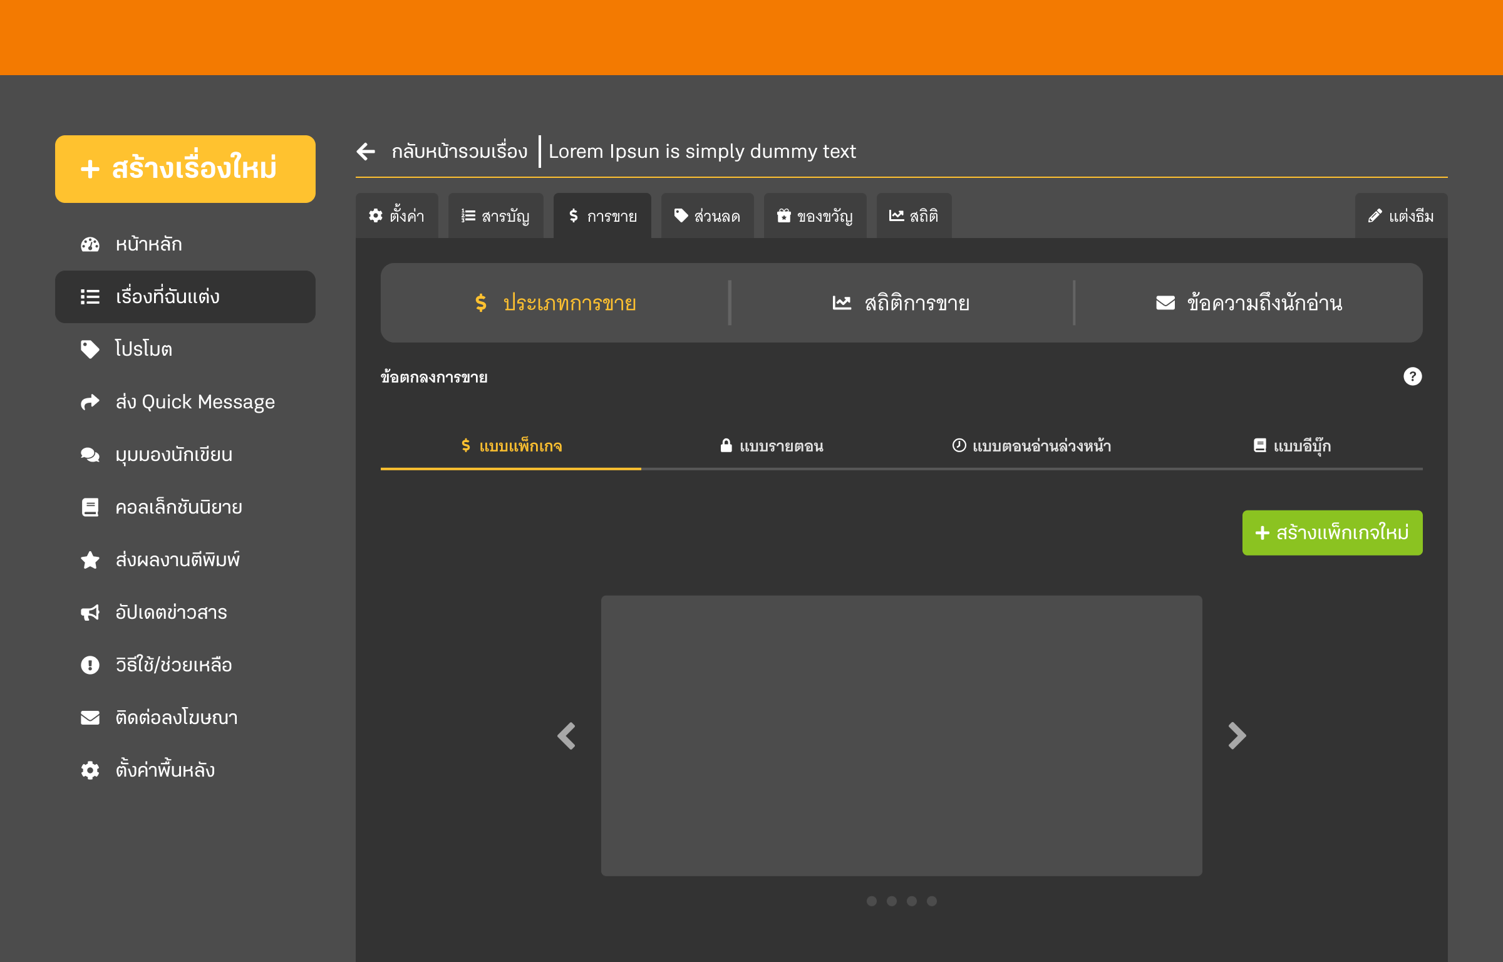Switch to the ส่วนลด tab

coord(708,215)
